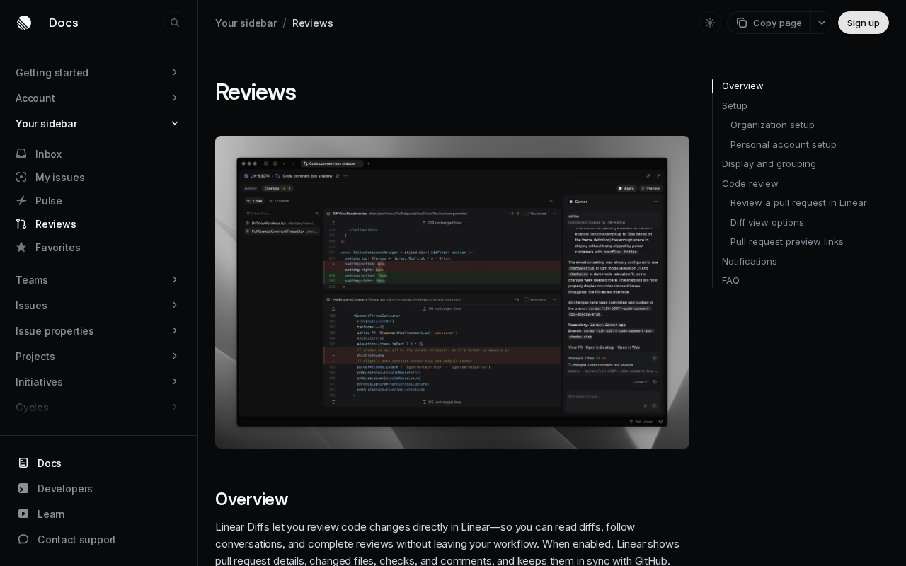Click the Contact support chat icon

(x=23, y=539)
